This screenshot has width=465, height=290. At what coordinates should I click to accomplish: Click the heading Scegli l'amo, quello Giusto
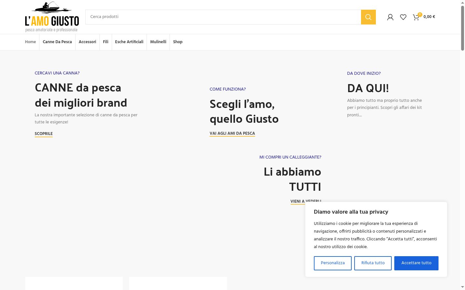pyautogui.click(x=244, y=111)
